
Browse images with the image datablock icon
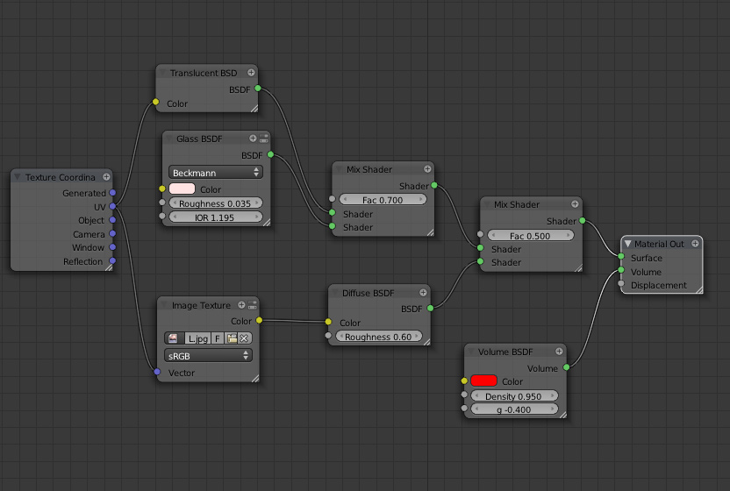pyautogui.click(x=174, y=338)
